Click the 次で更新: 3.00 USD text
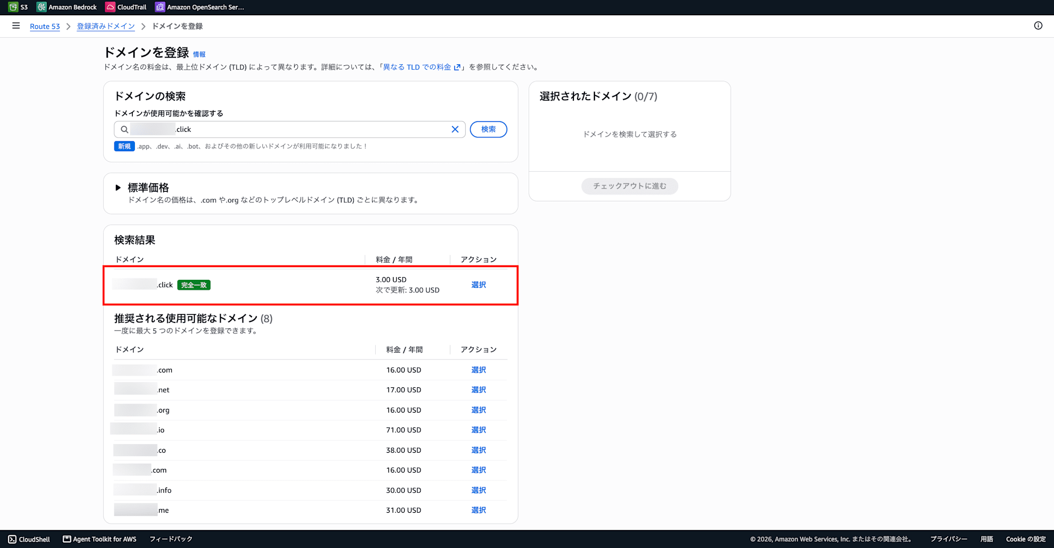This screenshot has height=548, width=1054. 407,290
